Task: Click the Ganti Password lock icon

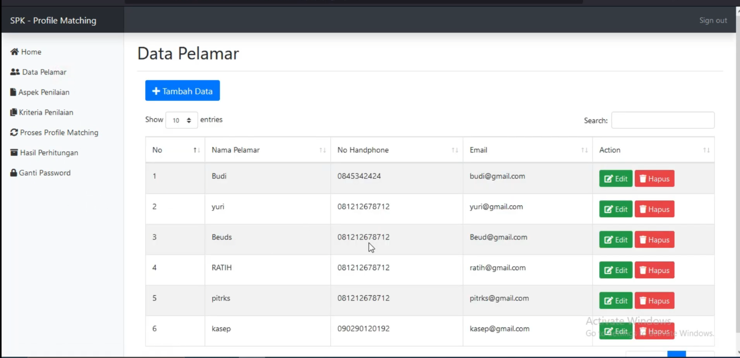Action: 13,173
